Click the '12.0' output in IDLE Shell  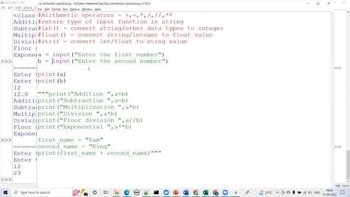(21, 94)
